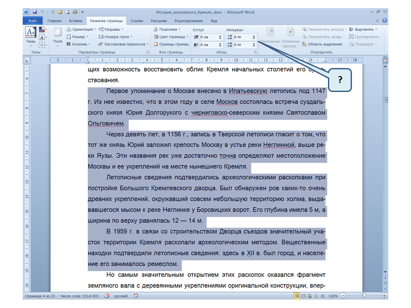This screenshot has width=411, height=308.
Task: Click the left indent (Отступ) input field
Action: [209, 37]
